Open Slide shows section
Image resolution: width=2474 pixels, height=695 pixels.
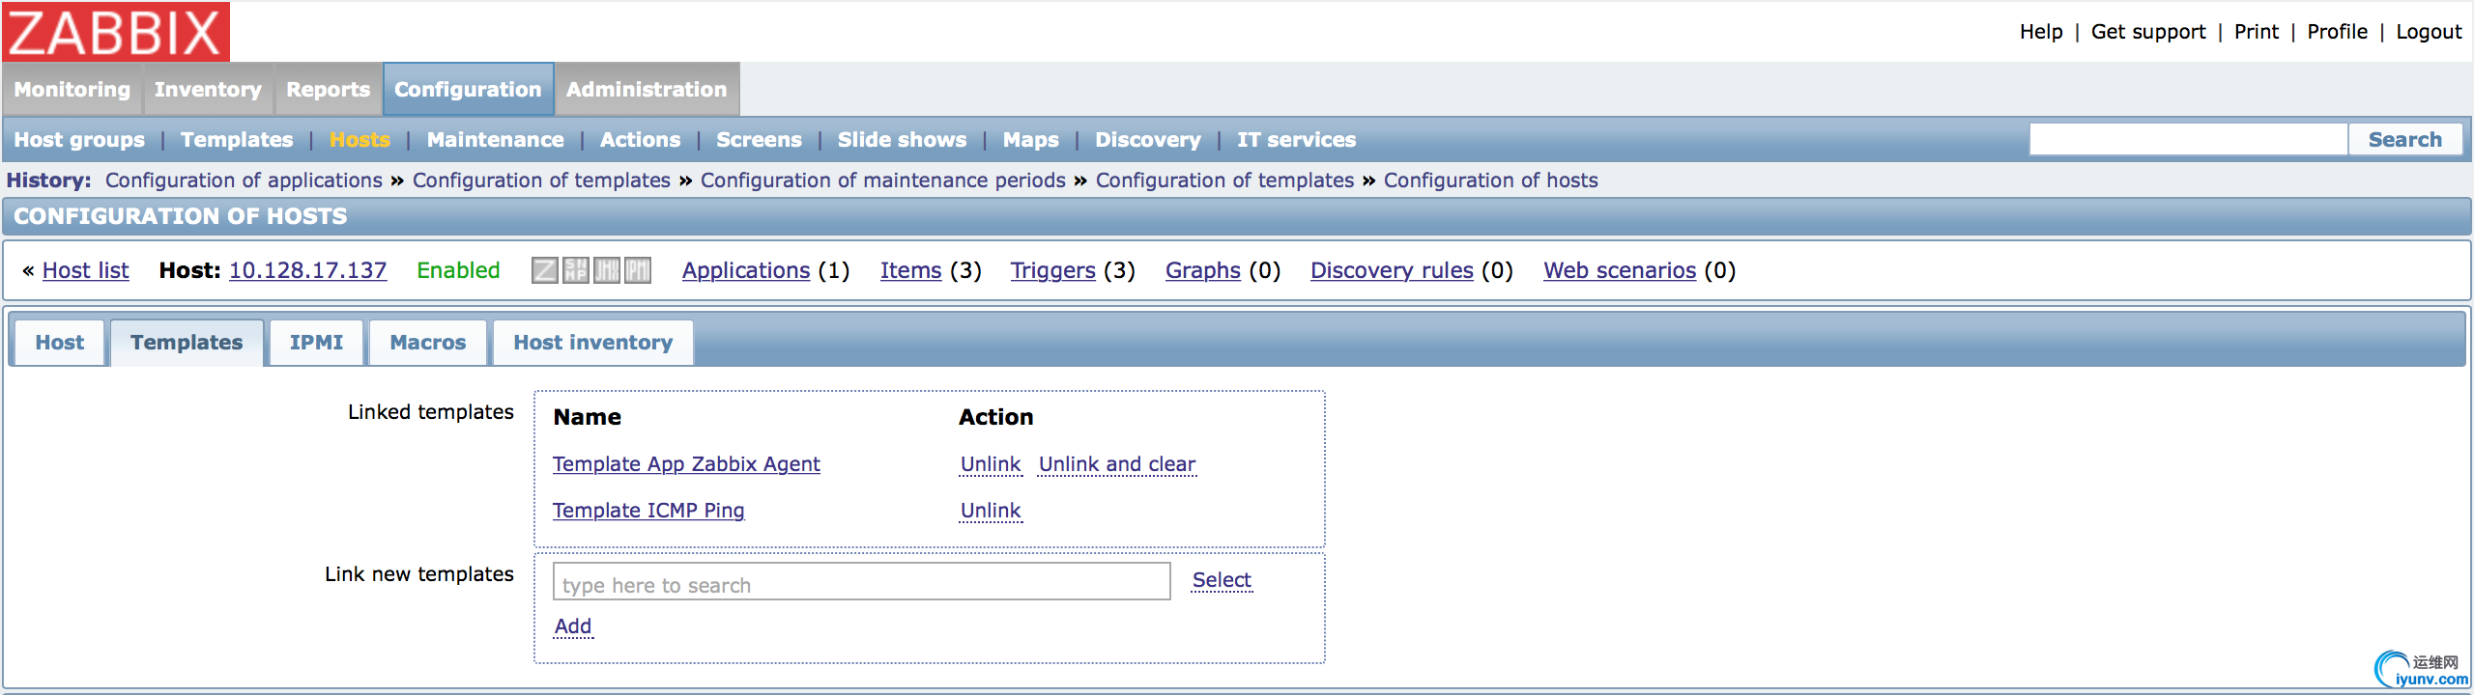[902, 140]
